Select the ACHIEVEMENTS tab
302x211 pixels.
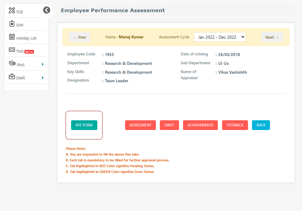(200, 125)
